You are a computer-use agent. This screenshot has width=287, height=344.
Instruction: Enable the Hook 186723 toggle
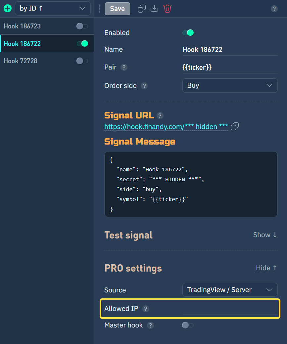(x=82, y=26)
